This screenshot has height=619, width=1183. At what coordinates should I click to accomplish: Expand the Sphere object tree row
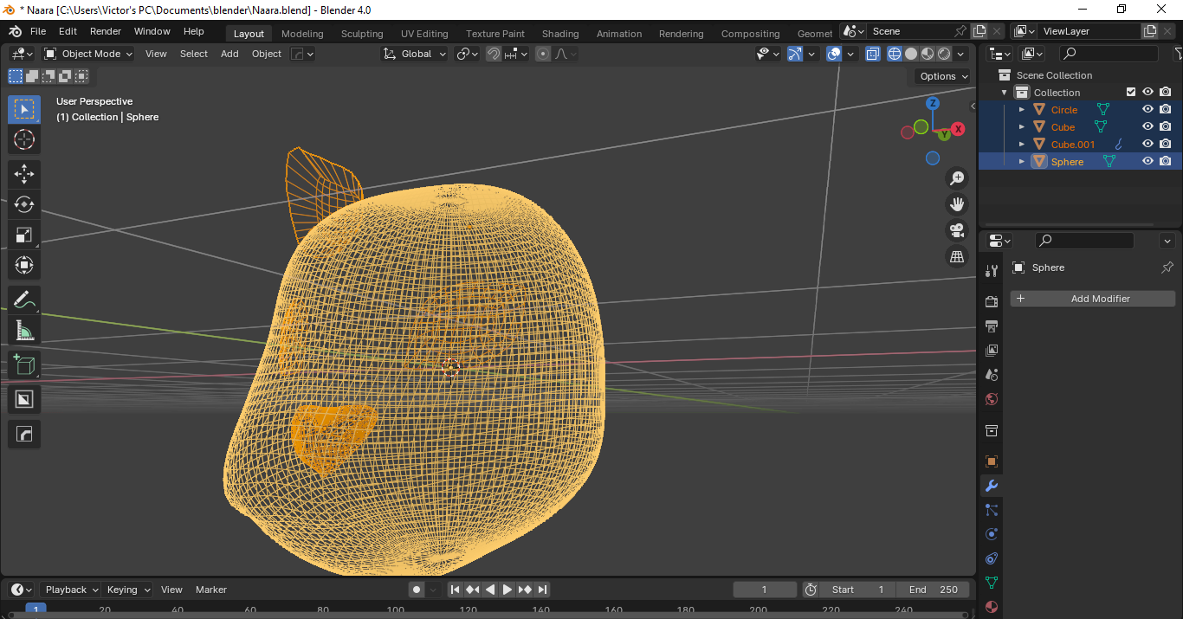coord(1022,162)
